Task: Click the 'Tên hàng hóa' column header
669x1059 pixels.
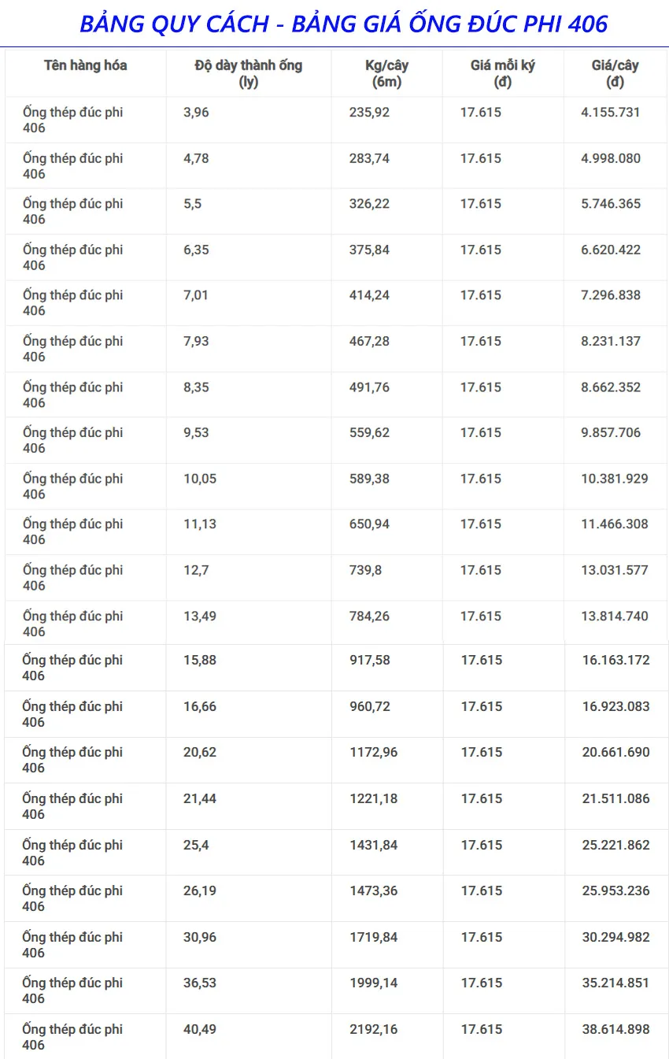Action: [85, 65]
